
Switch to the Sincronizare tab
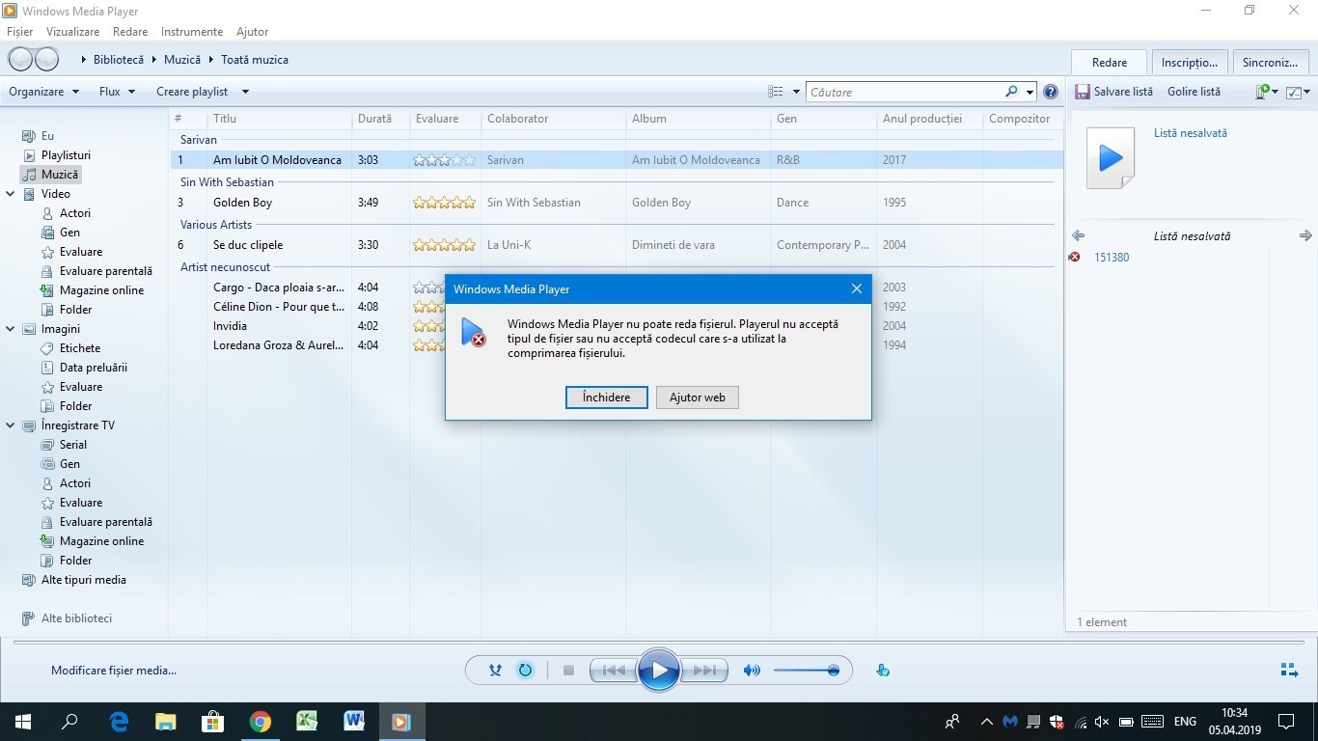click(1270, 62)
